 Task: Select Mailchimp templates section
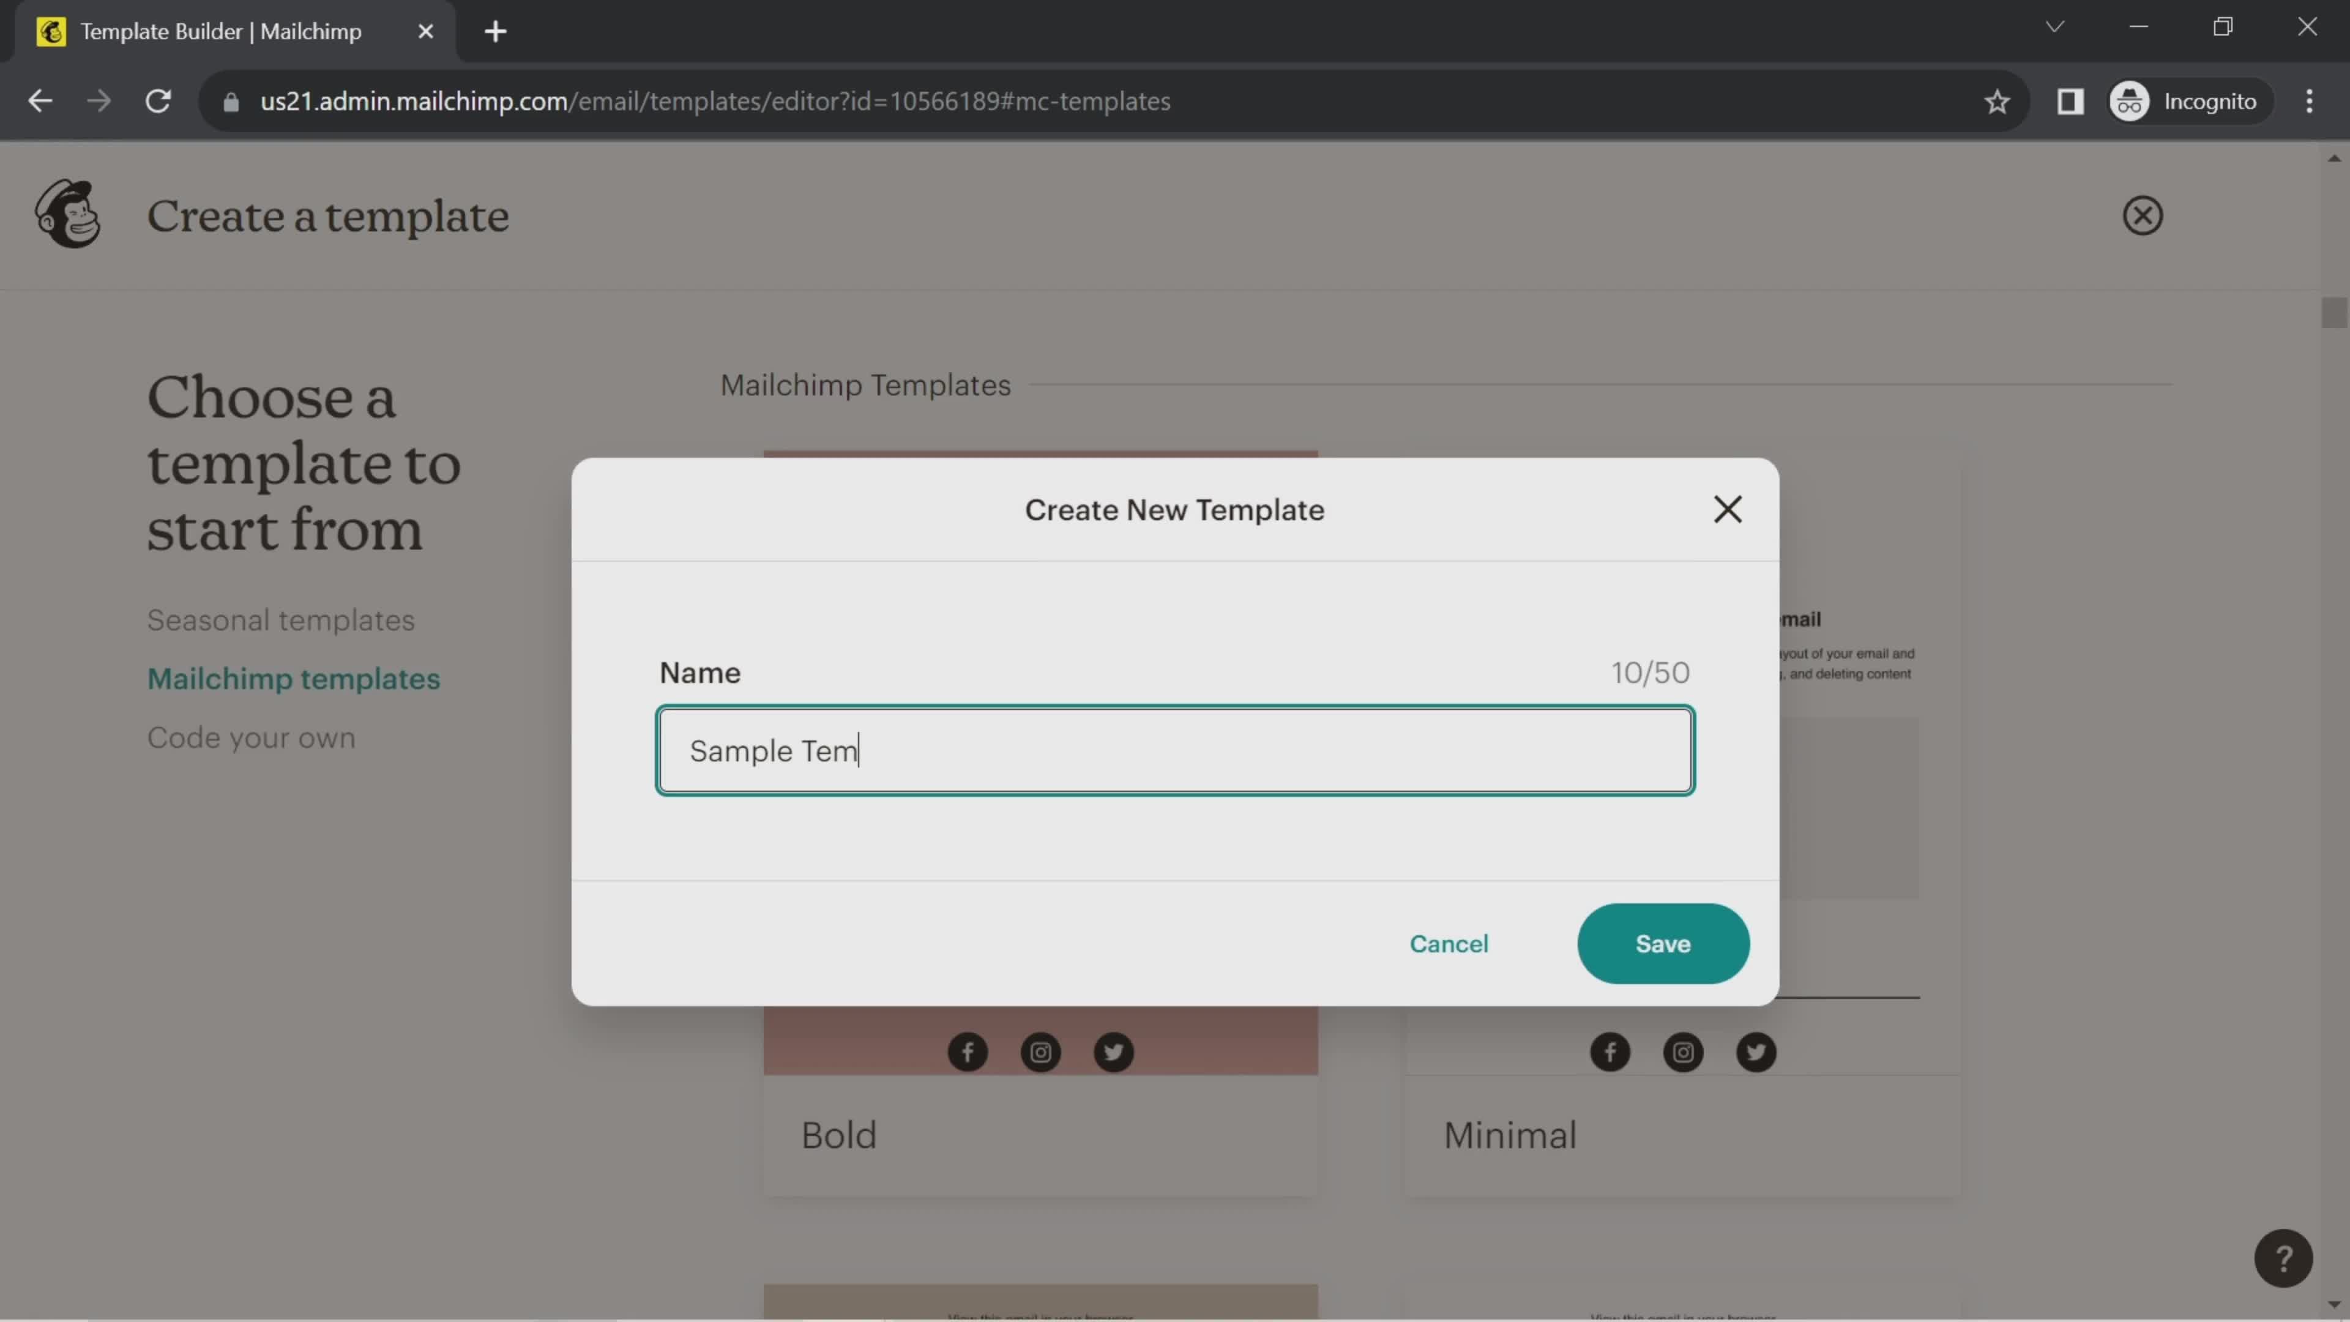point(294,679)
